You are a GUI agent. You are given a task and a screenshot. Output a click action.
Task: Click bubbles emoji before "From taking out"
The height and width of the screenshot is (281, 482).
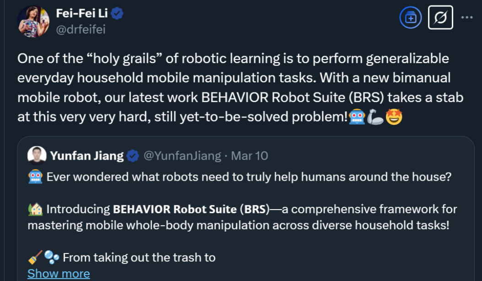pyautogui.click(x=52, y=258)
